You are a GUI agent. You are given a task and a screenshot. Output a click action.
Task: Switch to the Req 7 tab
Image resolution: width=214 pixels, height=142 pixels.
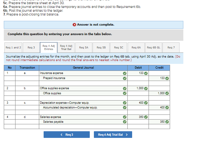pyautogui.click(x=171, y=47)
